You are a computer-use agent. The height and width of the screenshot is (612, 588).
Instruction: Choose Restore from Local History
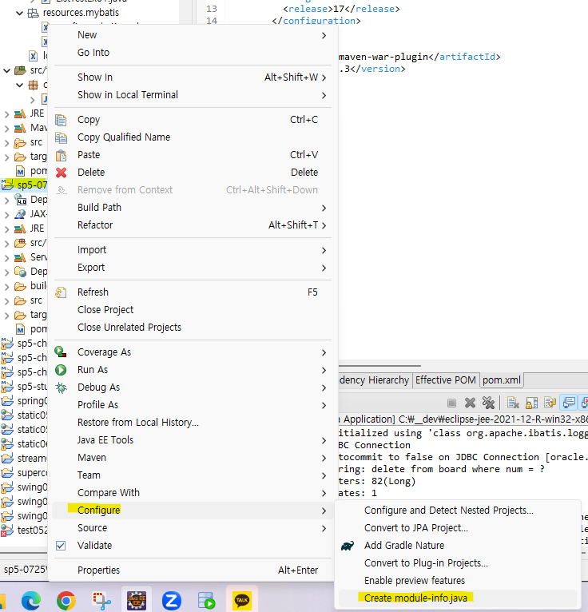tap(138, 423)
